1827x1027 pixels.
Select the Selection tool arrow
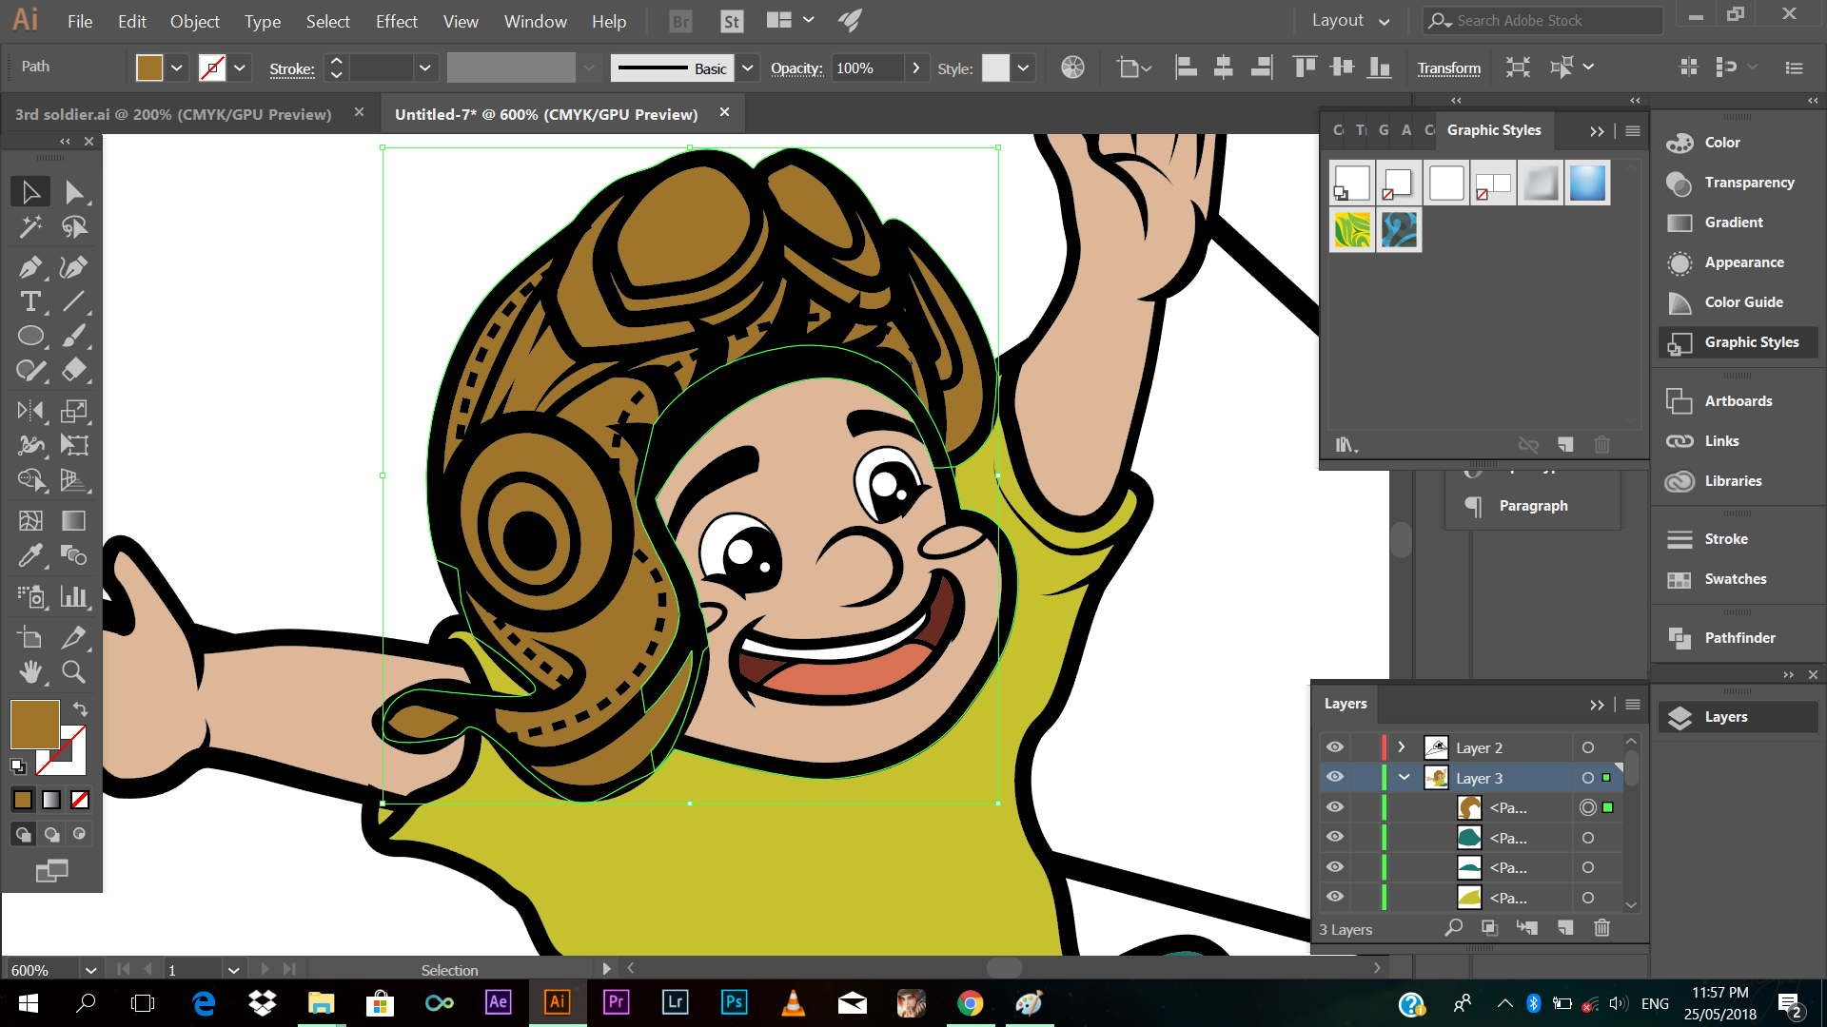30,192
